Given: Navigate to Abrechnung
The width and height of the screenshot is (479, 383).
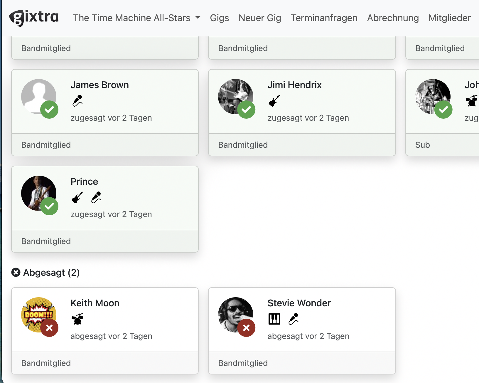Looking at the screenshot, I should pyautogui.click(x=393, y=18).
